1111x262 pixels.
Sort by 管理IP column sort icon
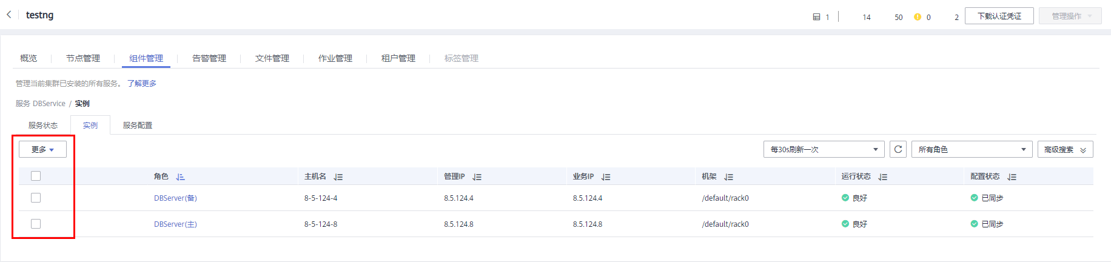click(477, 177)
